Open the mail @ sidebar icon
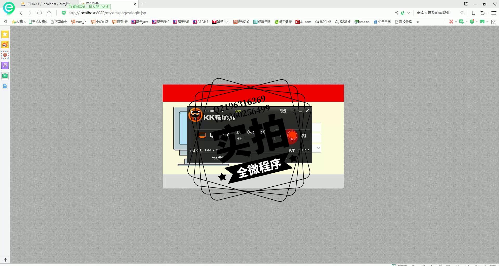Screen dimensions: 499x266 (5, 55)
